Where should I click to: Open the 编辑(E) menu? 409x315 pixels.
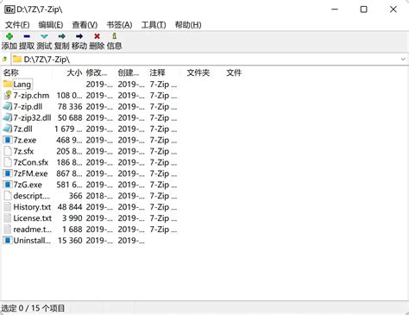click(51, 25)
